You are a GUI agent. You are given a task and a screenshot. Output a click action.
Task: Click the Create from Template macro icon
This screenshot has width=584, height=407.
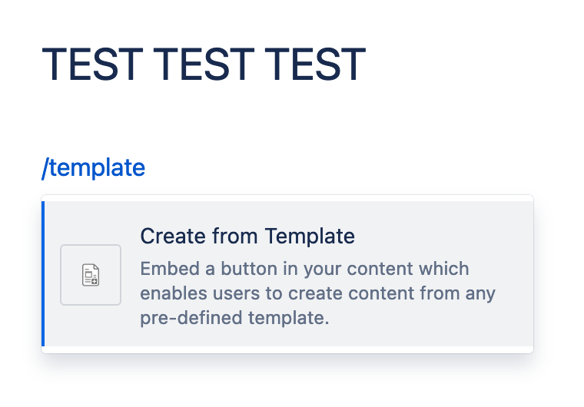[x=91, y=275]
